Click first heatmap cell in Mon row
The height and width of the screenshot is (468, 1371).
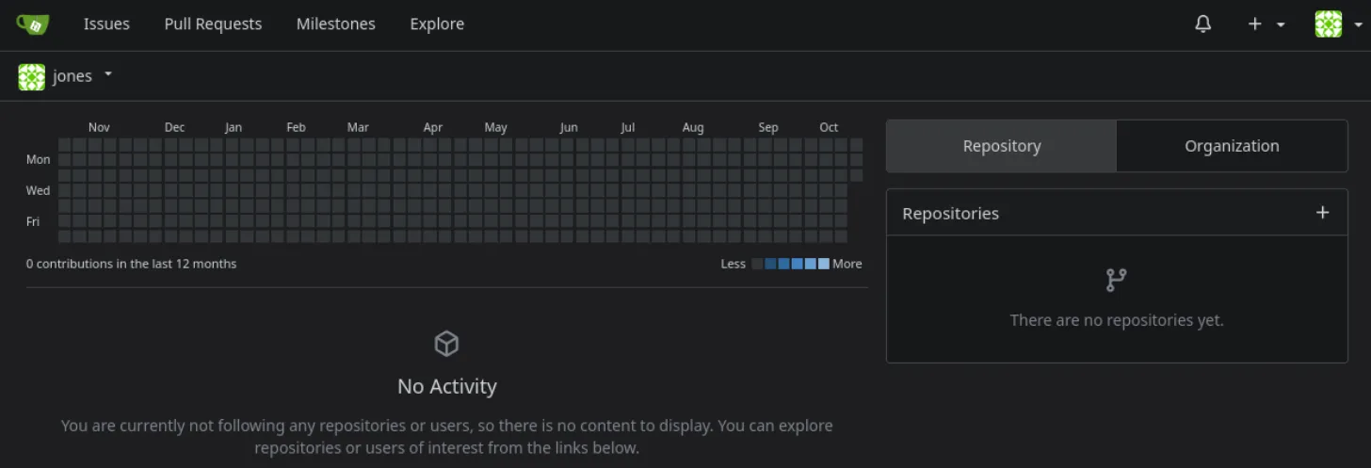(x=65, y=160)
